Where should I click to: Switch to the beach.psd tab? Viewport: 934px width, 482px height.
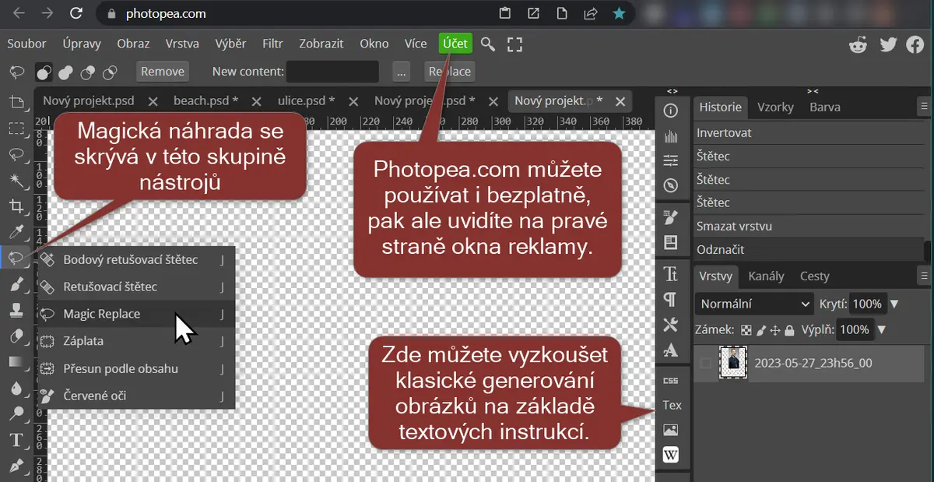pyautogui.click(x=206, y=100)
